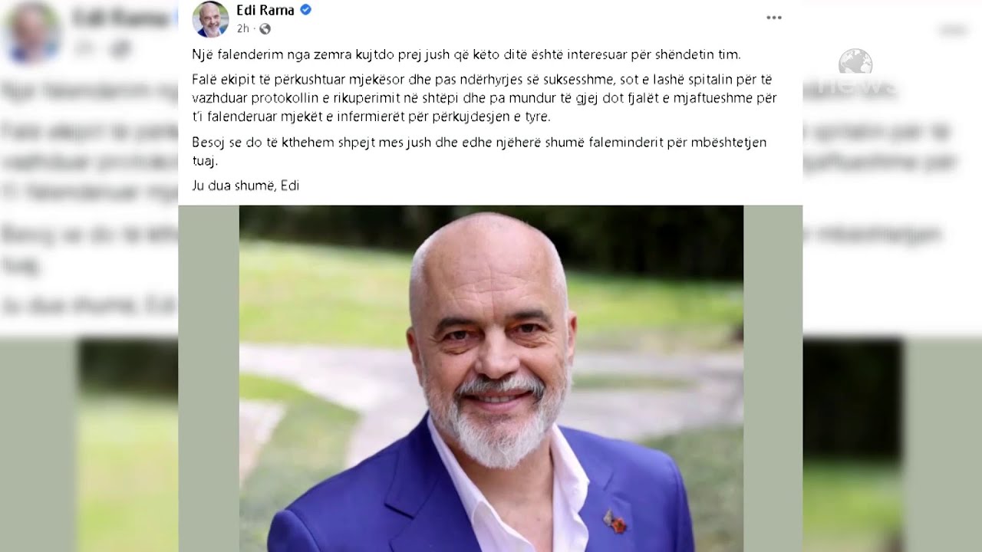Click the red lapel pin on the blazer
This screenshot has height=552, width=982.
coord(615,522)
